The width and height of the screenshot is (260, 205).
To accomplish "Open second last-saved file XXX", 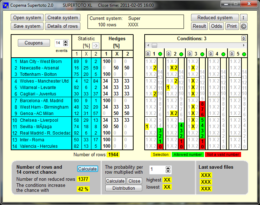I will click(206, 182).
